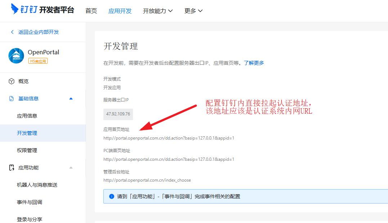Click the 应用功能 section label

[x=28, y=168]
